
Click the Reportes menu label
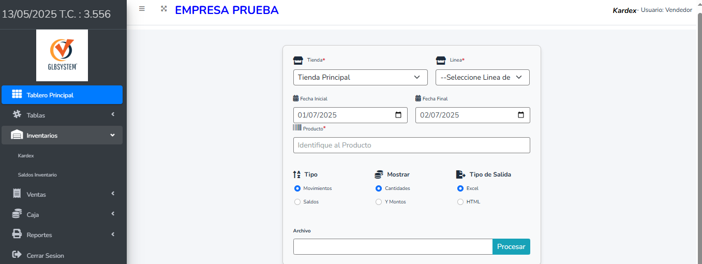tap(39, 235)
